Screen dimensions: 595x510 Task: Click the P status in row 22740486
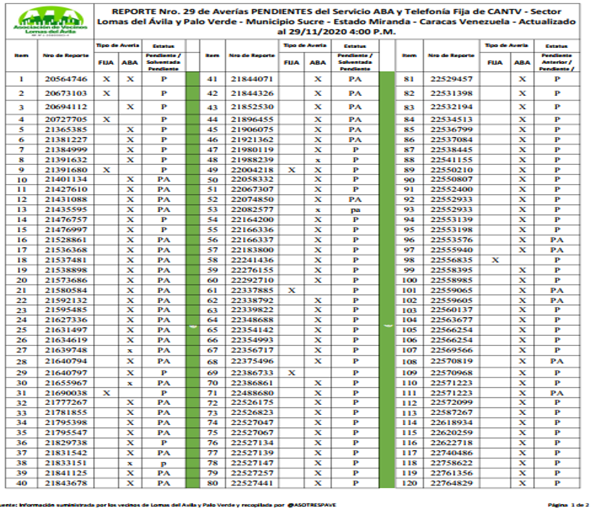[x=557, y=453]
